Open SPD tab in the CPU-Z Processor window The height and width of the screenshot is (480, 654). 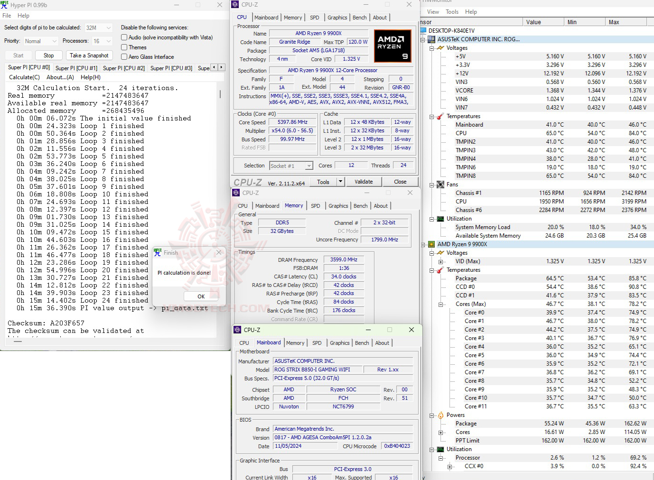[315, 18]
